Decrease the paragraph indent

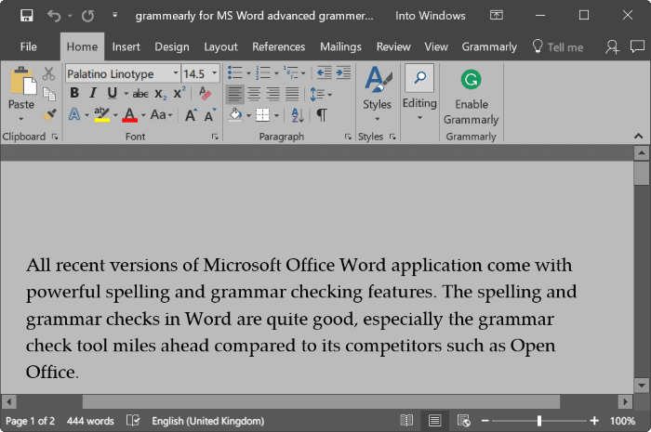pos(324,72)
